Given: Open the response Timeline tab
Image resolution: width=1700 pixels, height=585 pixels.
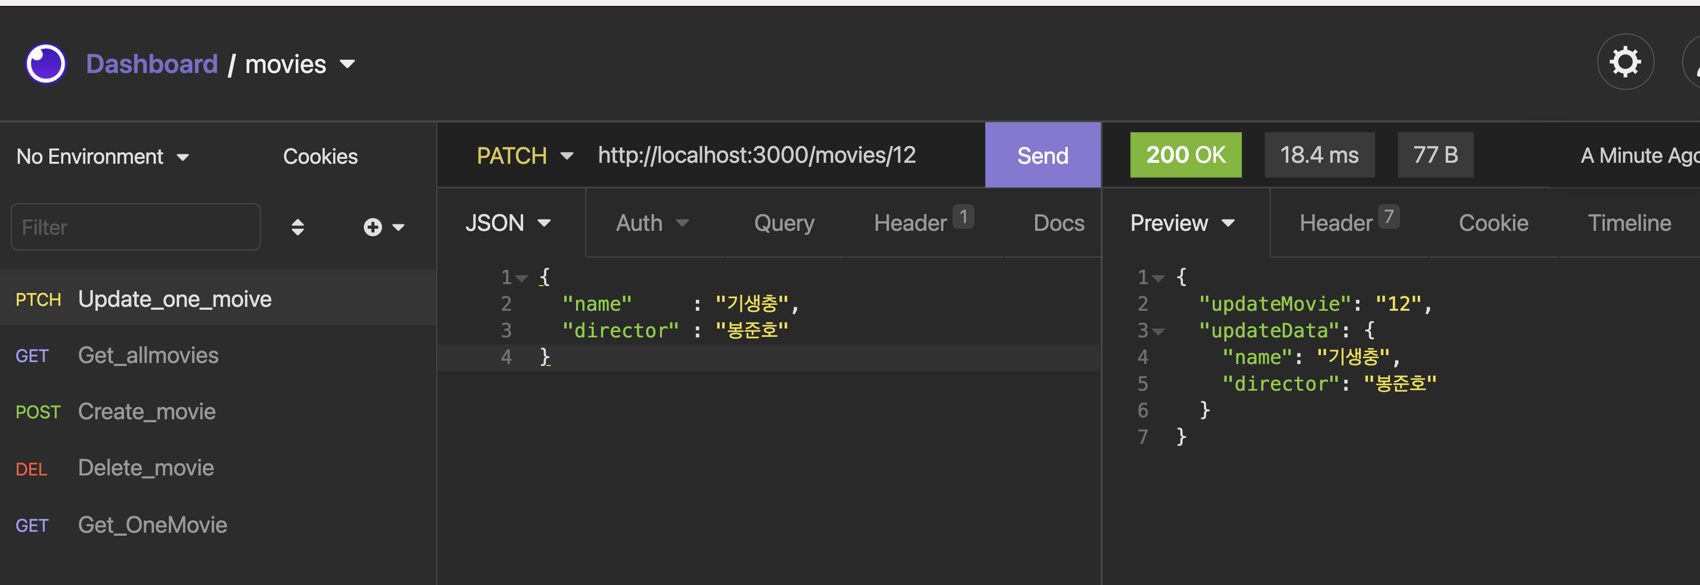Looking at the screenshot, I should (1629, 223).
